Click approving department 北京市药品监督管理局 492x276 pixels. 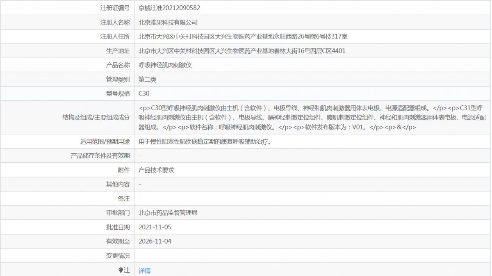click(x=168, y=213)
